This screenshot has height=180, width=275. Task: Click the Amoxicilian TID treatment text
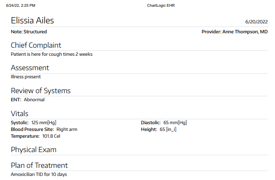pyautogui.click(x=39, y=174)
